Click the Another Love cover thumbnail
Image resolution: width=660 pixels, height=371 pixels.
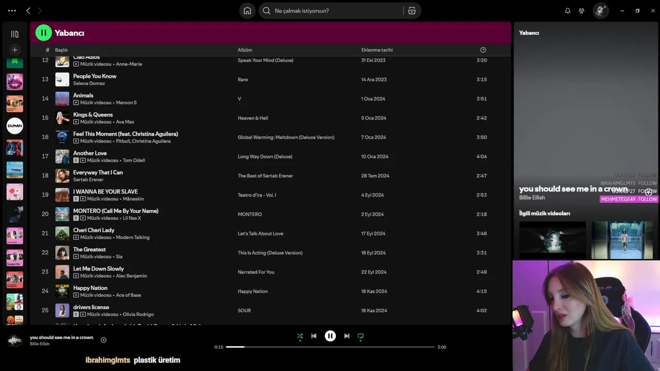point(62,156)
